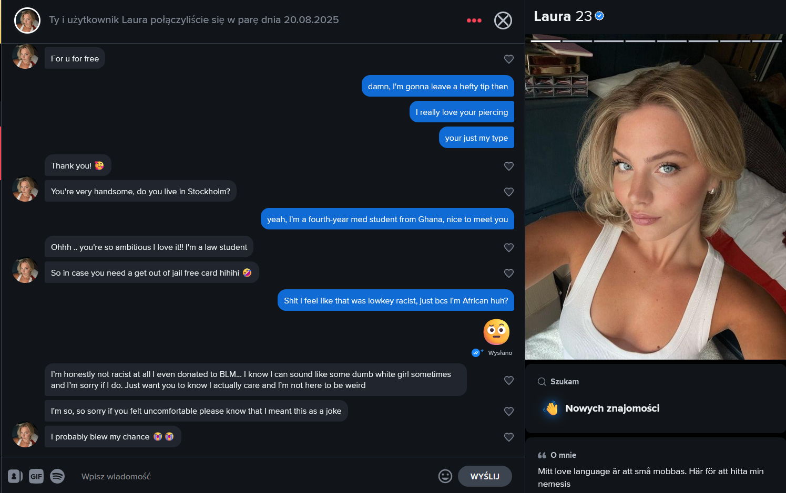Screen dimensions: 786x493
Task: Open the GIF picker
Action: coord(36,476)
